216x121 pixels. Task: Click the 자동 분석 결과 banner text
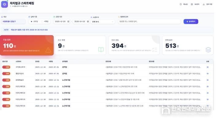coord(29,30)
